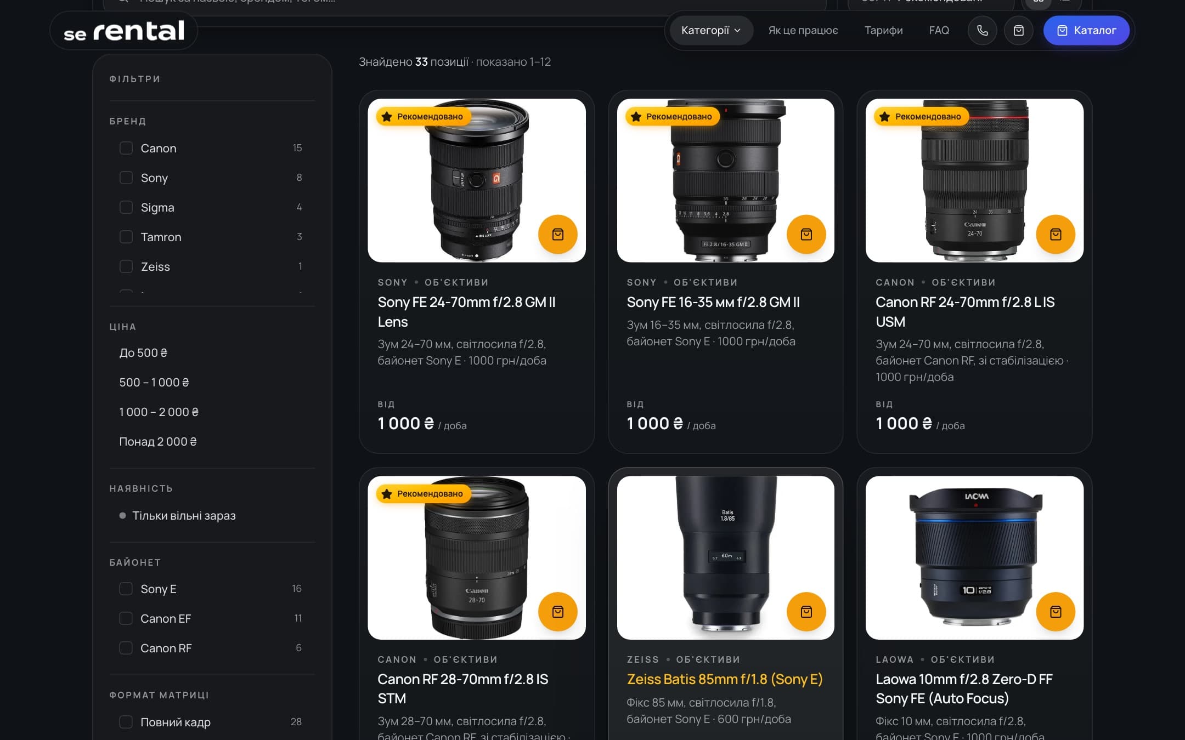The width and height of the screenshot is (1185, 740).
Task: Click the Canon RF 28-70mm lens photo
Action: (x=477, y=557)
